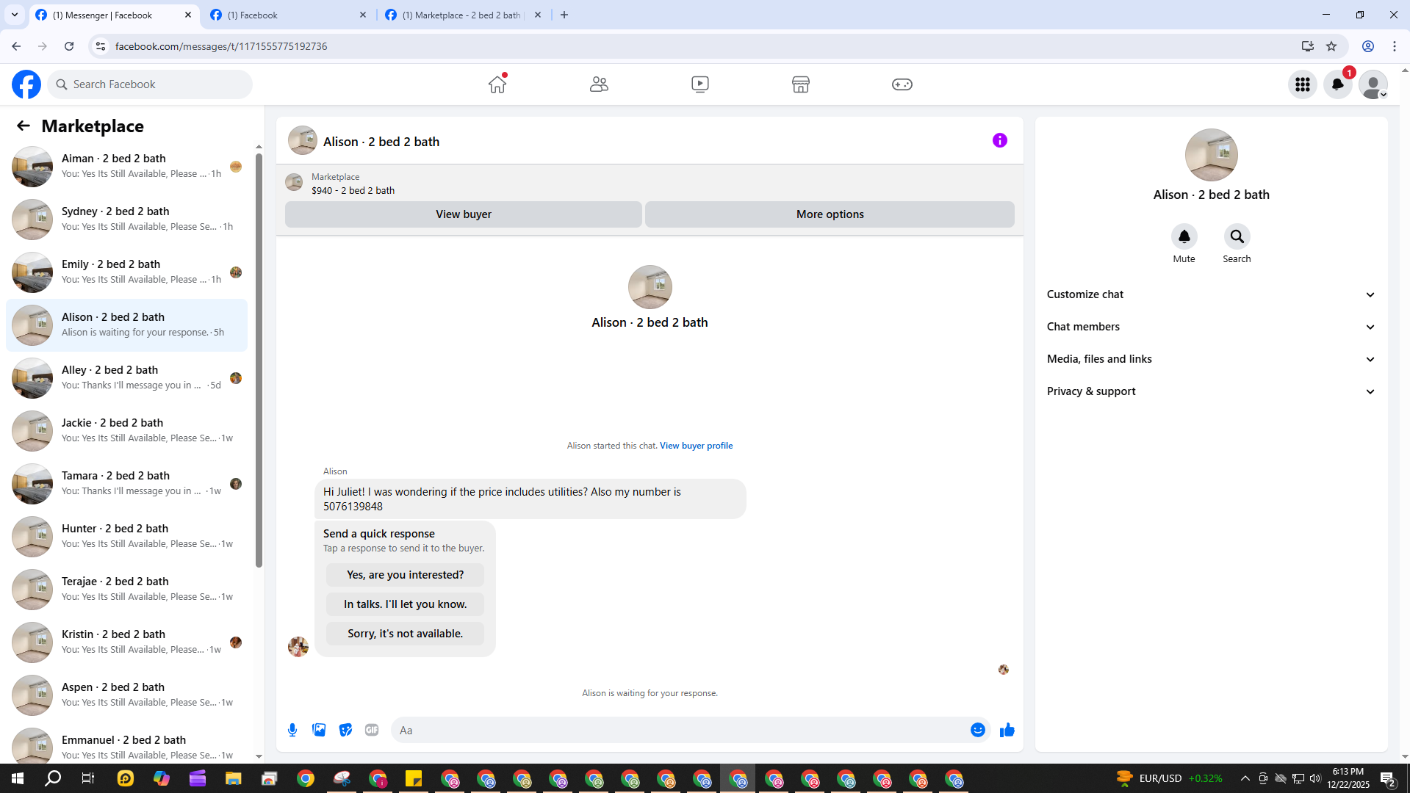Open File Explorer from the taskbar

(234, 778)
